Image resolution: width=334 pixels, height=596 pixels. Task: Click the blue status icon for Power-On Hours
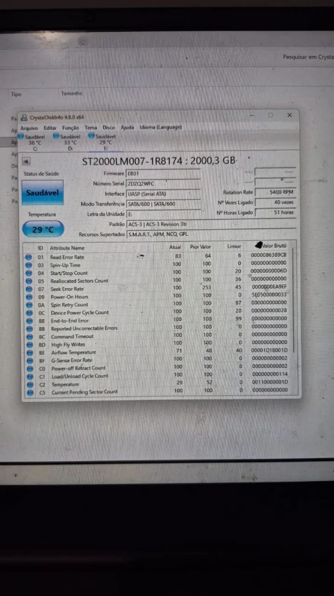(x=29, y=297)
